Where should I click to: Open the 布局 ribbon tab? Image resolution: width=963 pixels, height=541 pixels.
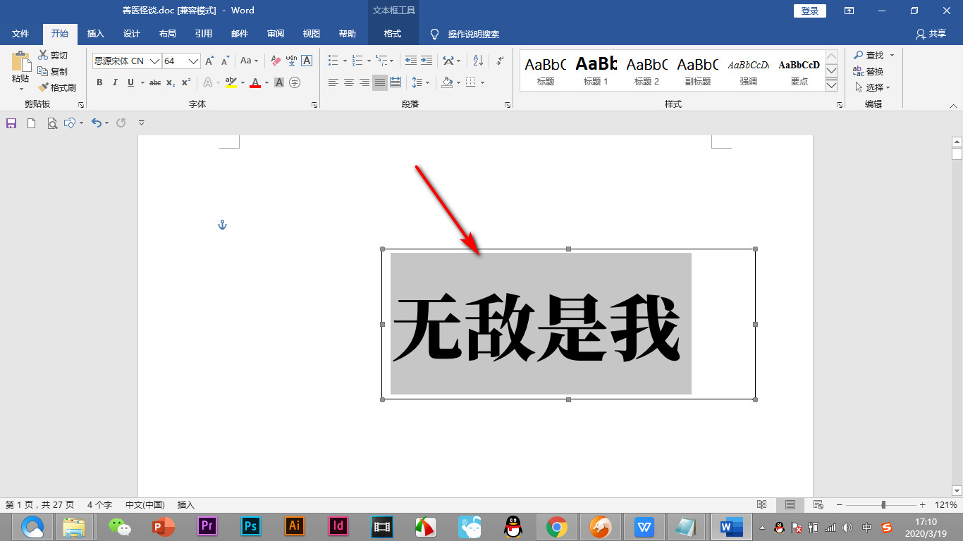pos(168,34)
